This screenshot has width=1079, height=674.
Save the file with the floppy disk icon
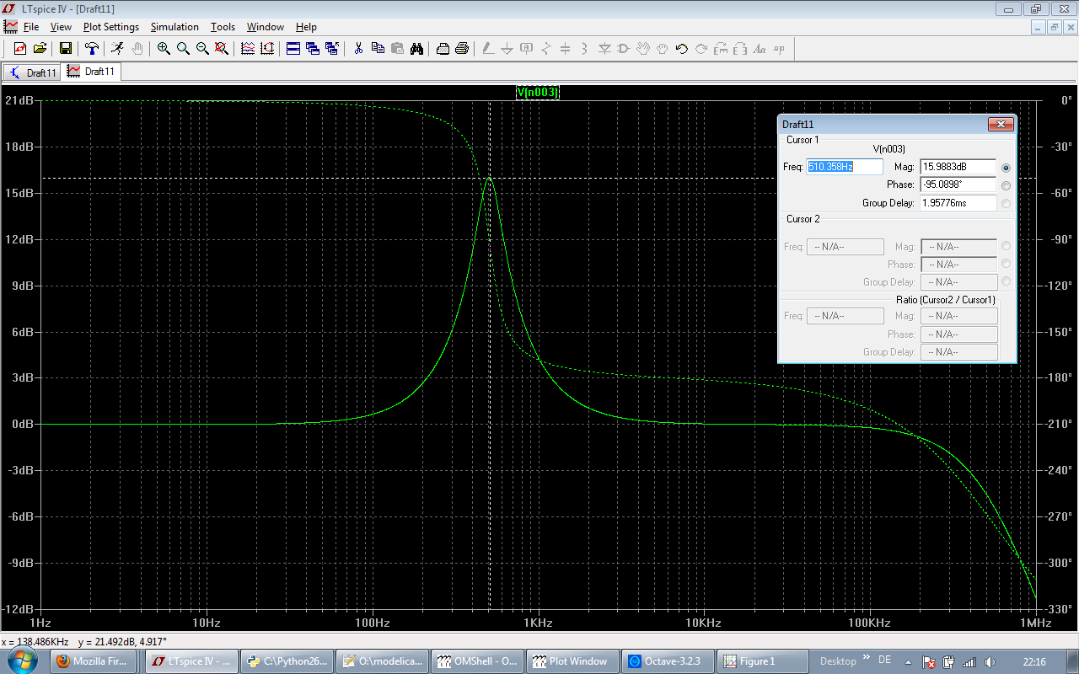pos(66,49)
